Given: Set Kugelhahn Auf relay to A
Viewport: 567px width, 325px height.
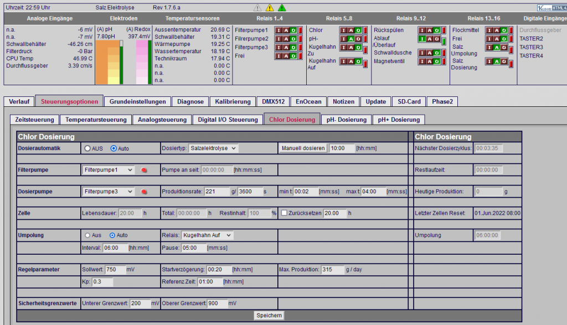Looking at the screenshot, I should (x=351, y=61).
